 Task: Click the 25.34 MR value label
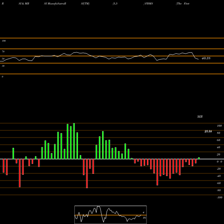pos(208,131)
